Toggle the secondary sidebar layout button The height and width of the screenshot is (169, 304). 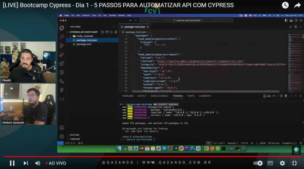tap(296, 20)
